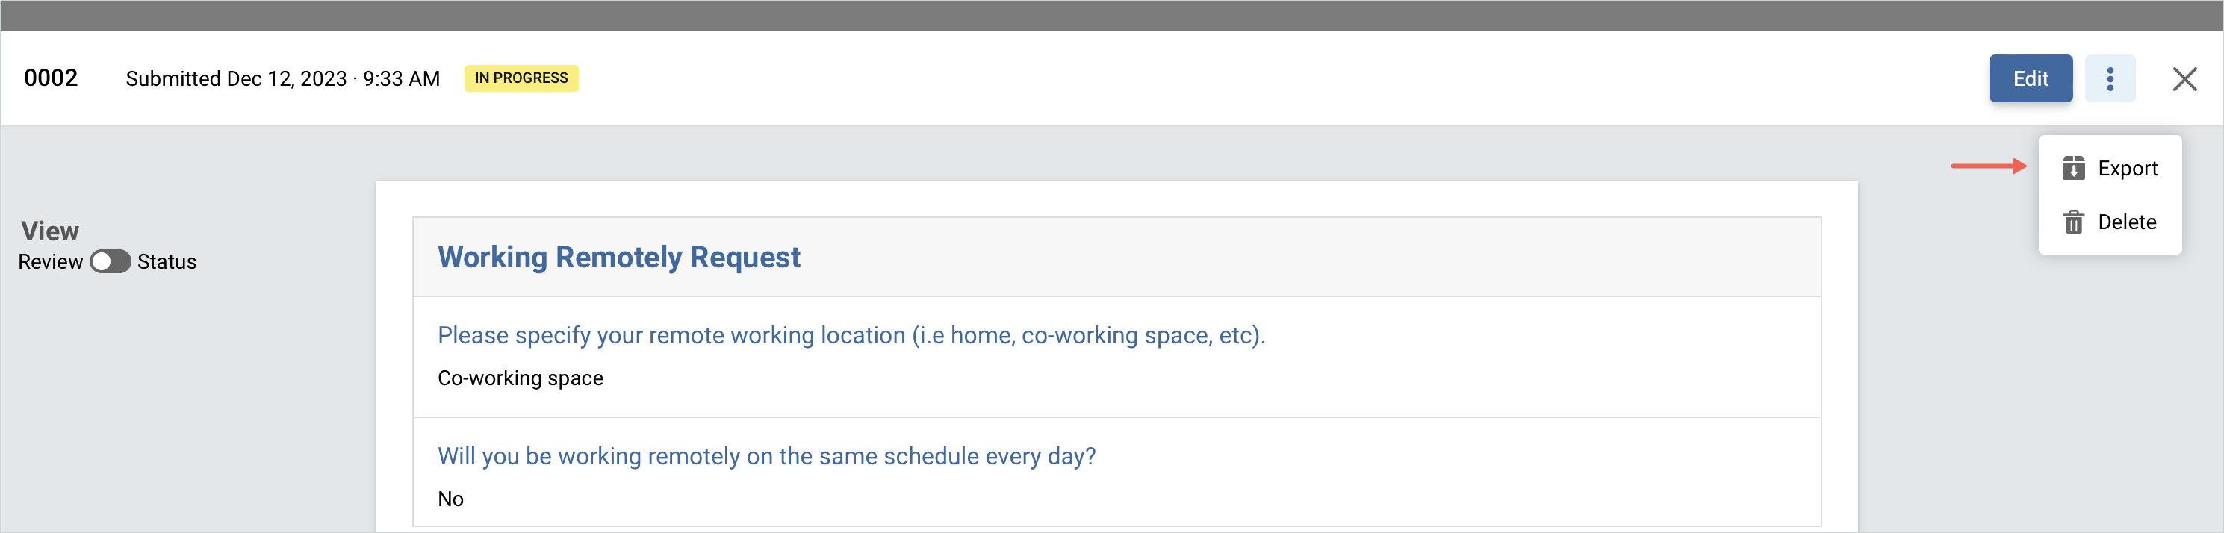This screenshot has width=2224, height=533.
Task: Open the overflow dropdown next to Edit
Action: point(2111,78)
